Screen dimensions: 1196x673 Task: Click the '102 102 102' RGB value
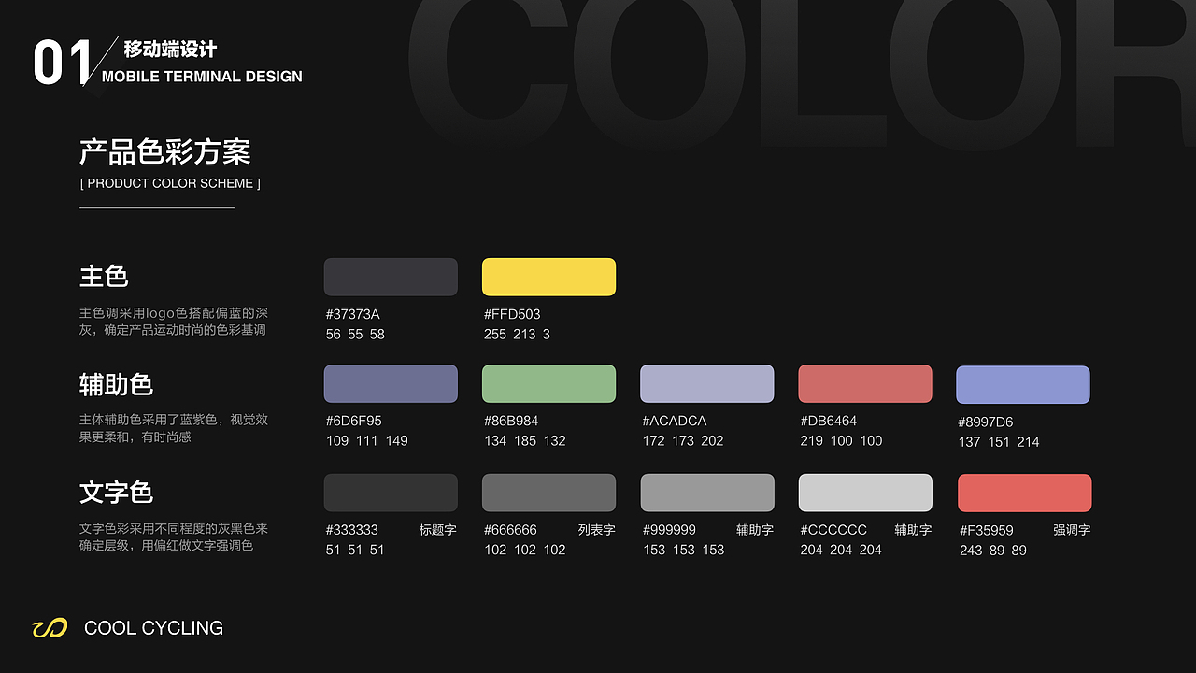coord(525,550)
